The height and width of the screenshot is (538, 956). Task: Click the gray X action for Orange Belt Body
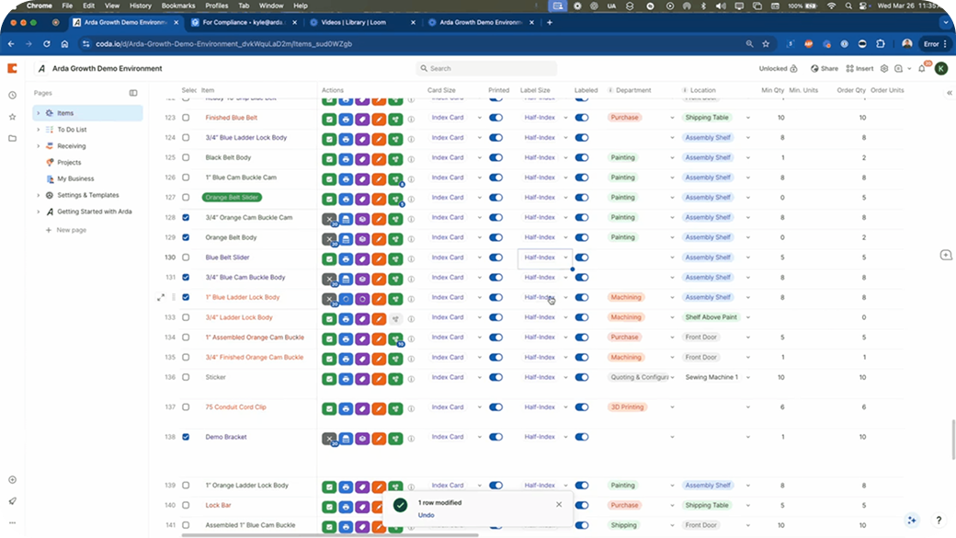point(329,239)
